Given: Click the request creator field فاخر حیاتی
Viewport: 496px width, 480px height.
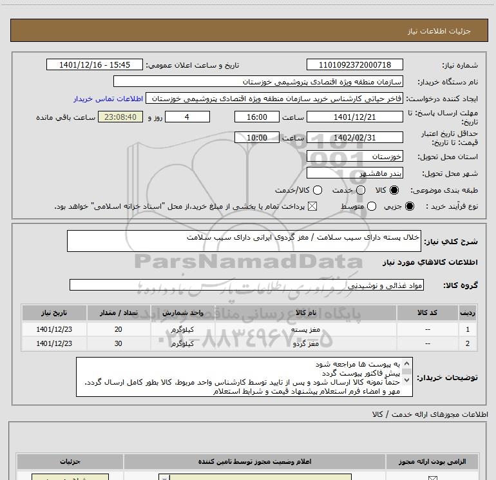Looking at the screenshot, I should (x=274, y=99).
